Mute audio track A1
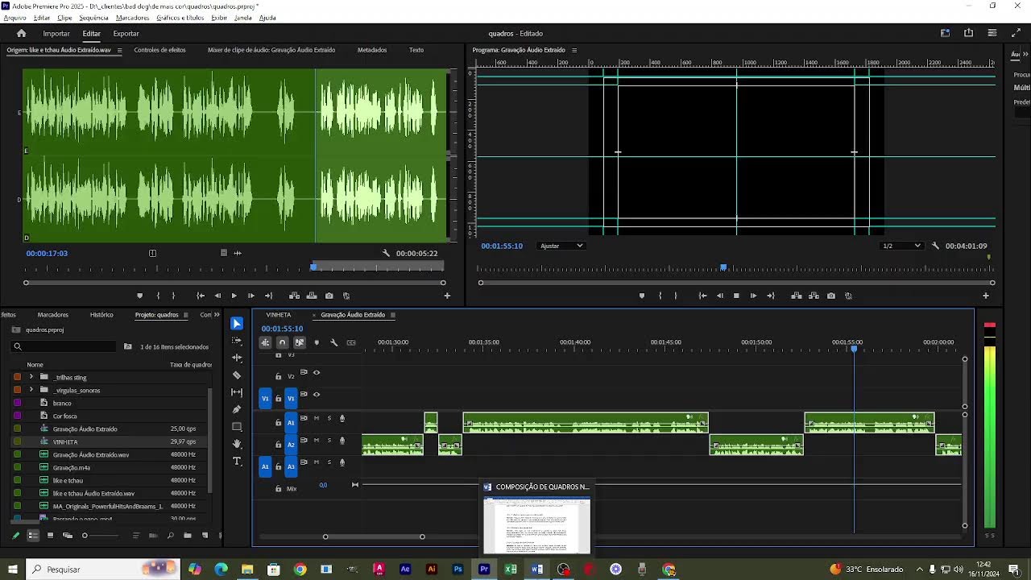1031x580 pixels. pyautogui.click(x=316, y=418)
